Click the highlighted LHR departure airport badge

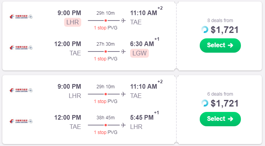73,22
